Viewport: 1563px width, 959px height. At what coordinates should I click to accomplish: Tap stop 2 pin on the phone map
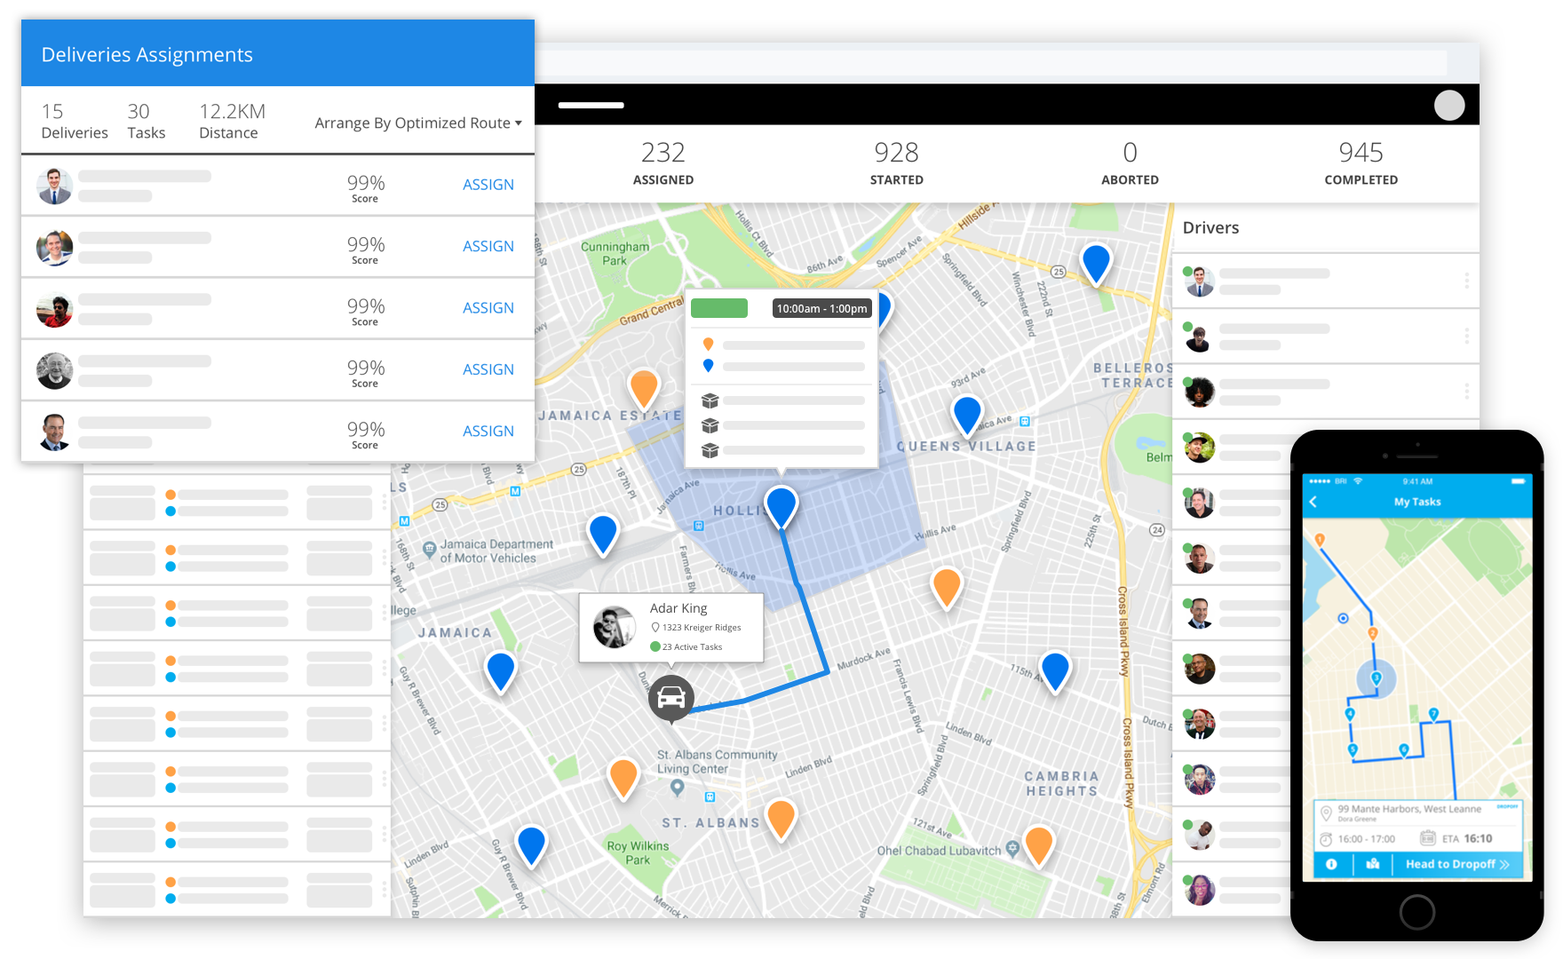[1373, 634]
